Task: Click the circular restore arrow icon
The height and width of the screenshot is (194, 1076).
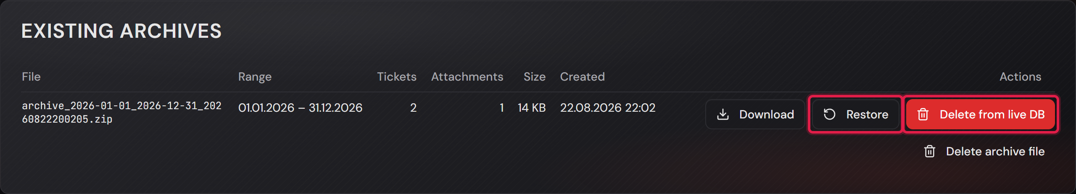Action: click(x=830, y=114)
